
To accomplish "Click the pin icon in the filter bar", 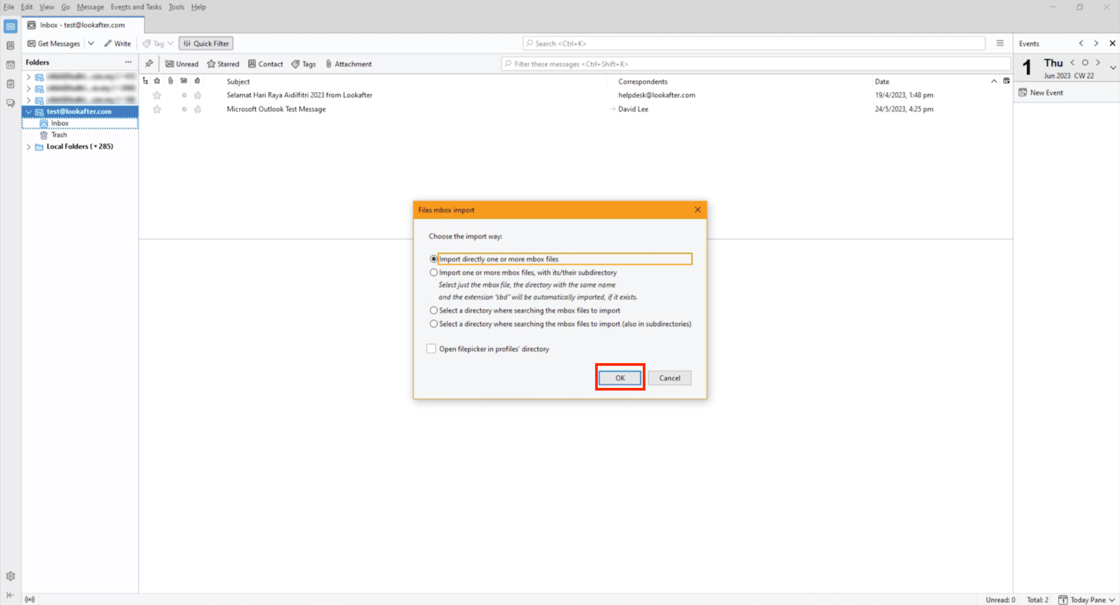I will tap(149, 64).
